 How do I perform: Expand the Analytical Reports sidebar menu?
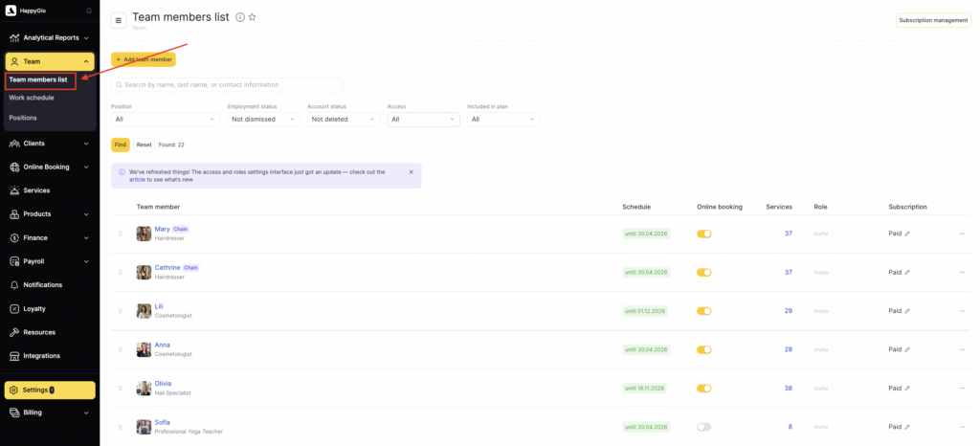(50, 37)
